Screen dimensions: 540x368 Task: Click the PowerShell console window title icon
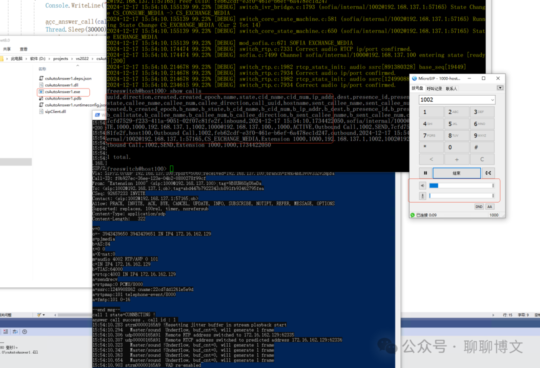click(97, 115)
